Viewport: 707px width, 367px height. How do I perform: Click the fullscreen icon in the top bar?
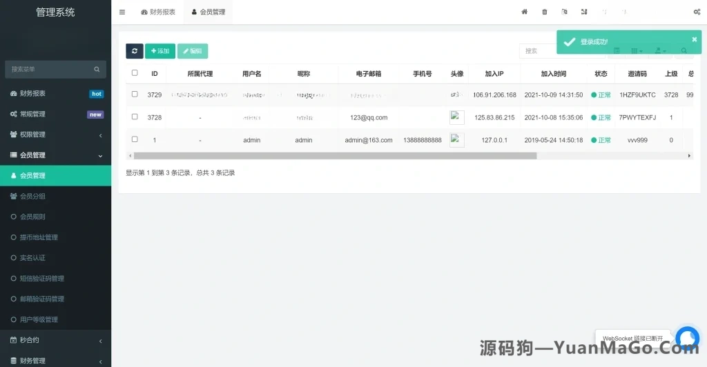[x=584, y=12]
